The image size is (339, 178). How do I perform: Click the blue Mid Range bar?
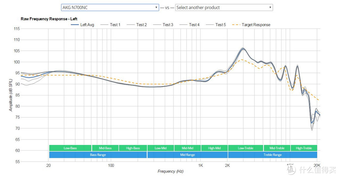click(x=187, y=155)
